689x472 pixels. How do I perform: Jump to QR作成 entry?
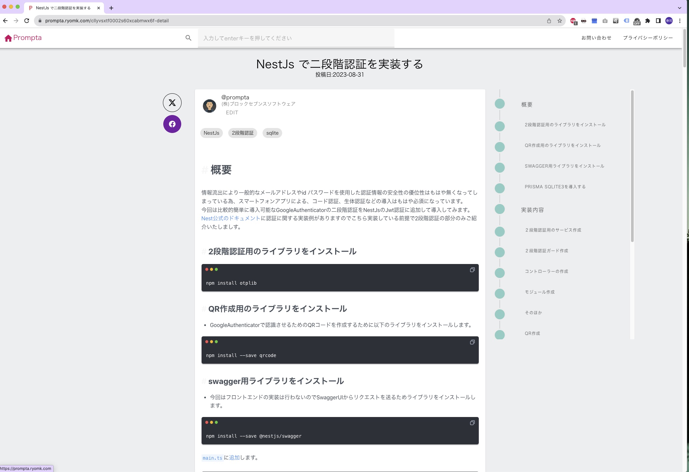pyautogui.click(x=532, y=333)
